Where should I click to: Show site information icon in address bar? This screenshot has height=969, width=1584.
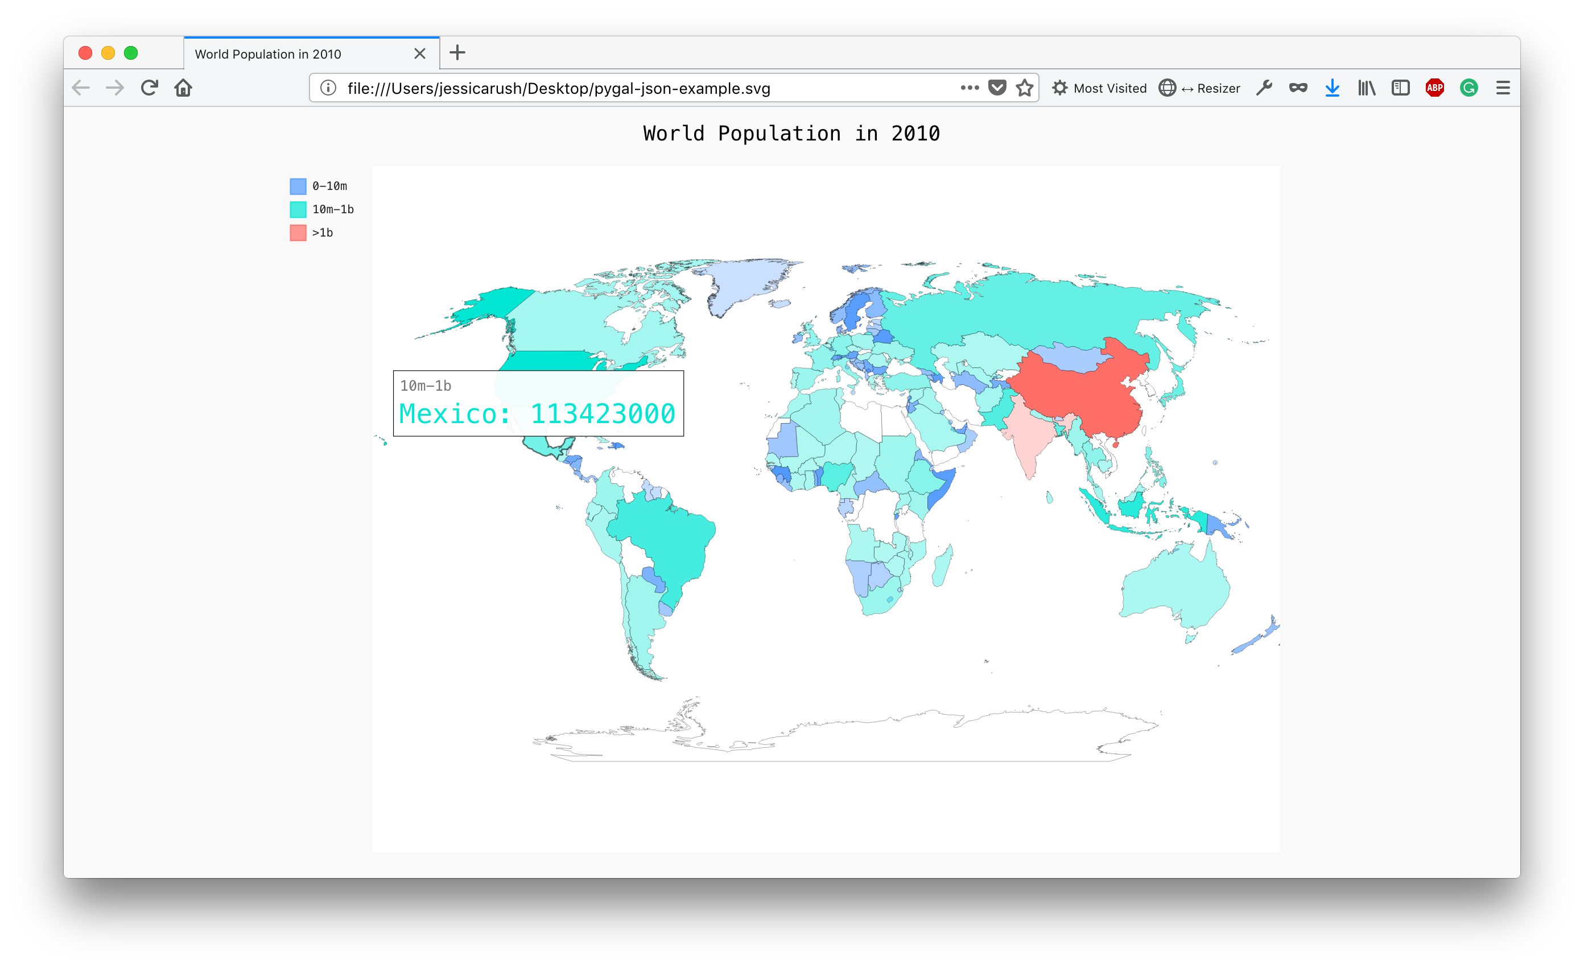pos(328,88)
